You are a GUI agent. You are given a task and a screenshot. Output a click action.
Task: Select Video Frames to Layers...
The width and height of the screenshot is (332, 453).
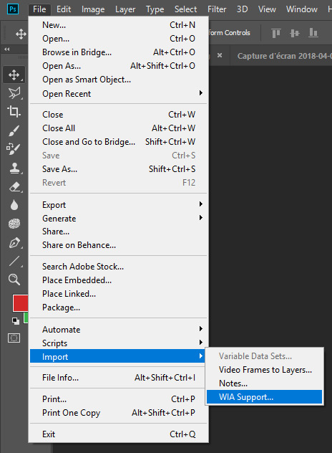pos(264,370)
